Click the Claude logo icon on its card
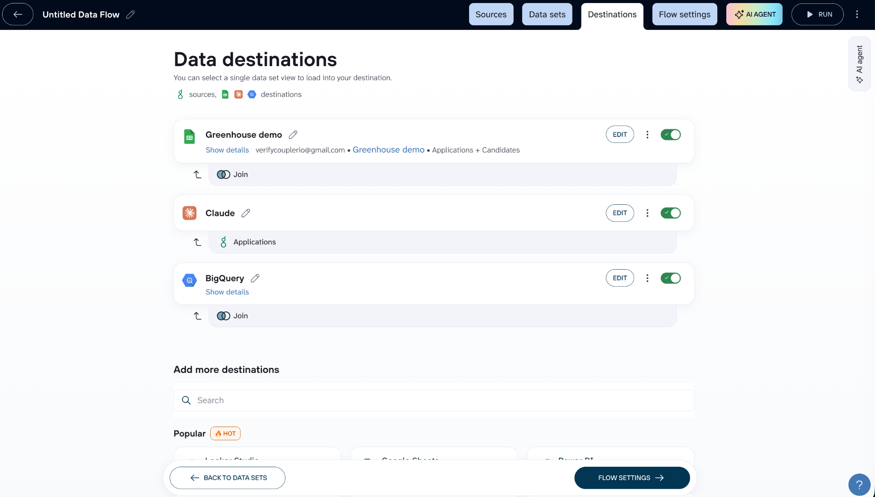The width and height of the screenshot is (875, 497). coord(189,213)
